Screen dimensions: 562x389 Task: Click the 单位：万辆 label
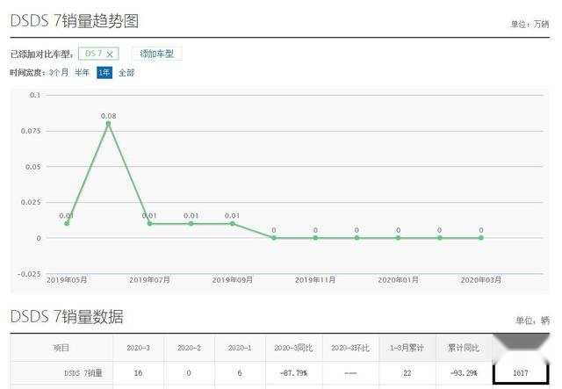[530, 24]
